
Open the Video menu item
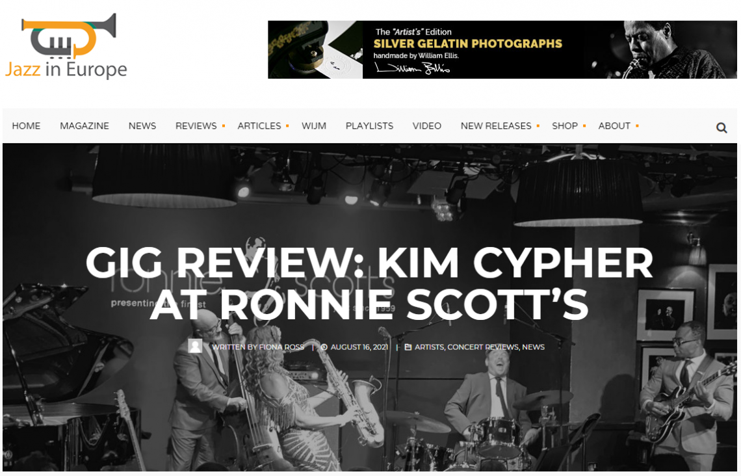[427, 126]
